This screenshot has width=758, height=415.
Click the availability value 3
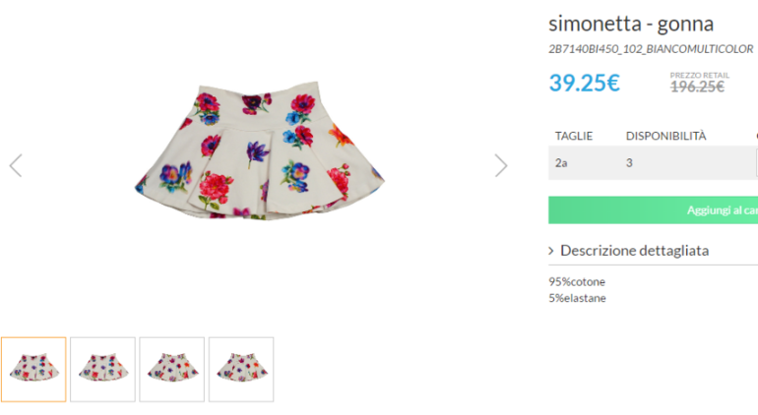pos(629,162)
